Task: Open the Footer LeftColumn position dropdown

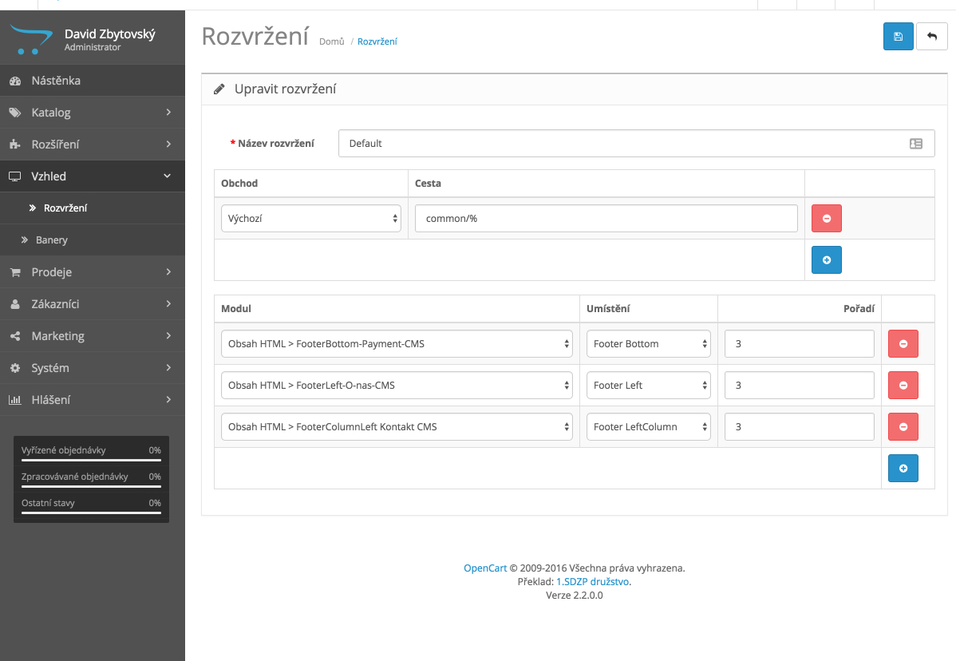Action: pos(649,427)
